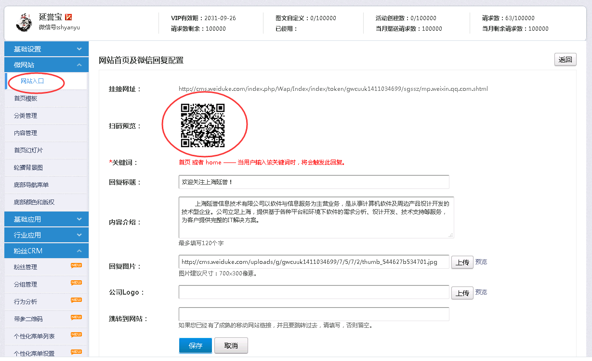The width and height of the screenshot is (592, 361).
Task: Click the 挂接网址 URL text
Action: click(x=333, y=89)
